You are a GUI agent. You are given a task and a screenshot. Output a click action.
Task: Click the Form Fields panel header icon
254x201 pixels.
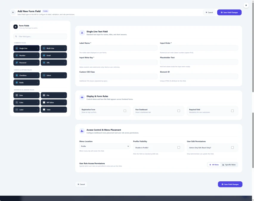[16, 27]
